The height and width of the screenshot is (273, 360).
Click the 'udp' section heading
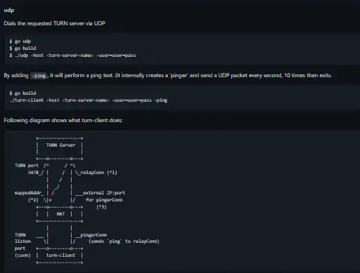(9, 10)
